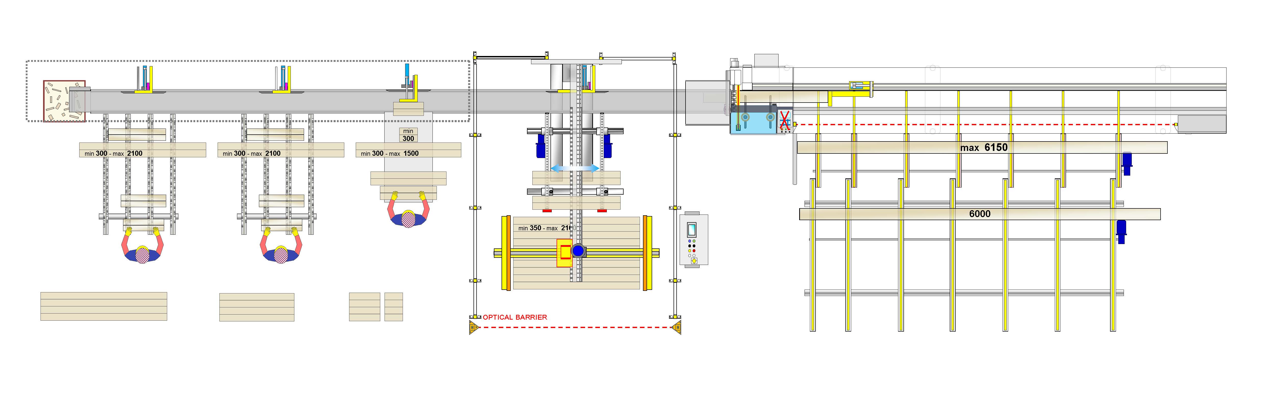Click the red button on control cabinet
This screenshot has width=1276, height=397.
(x=694, y=251)
